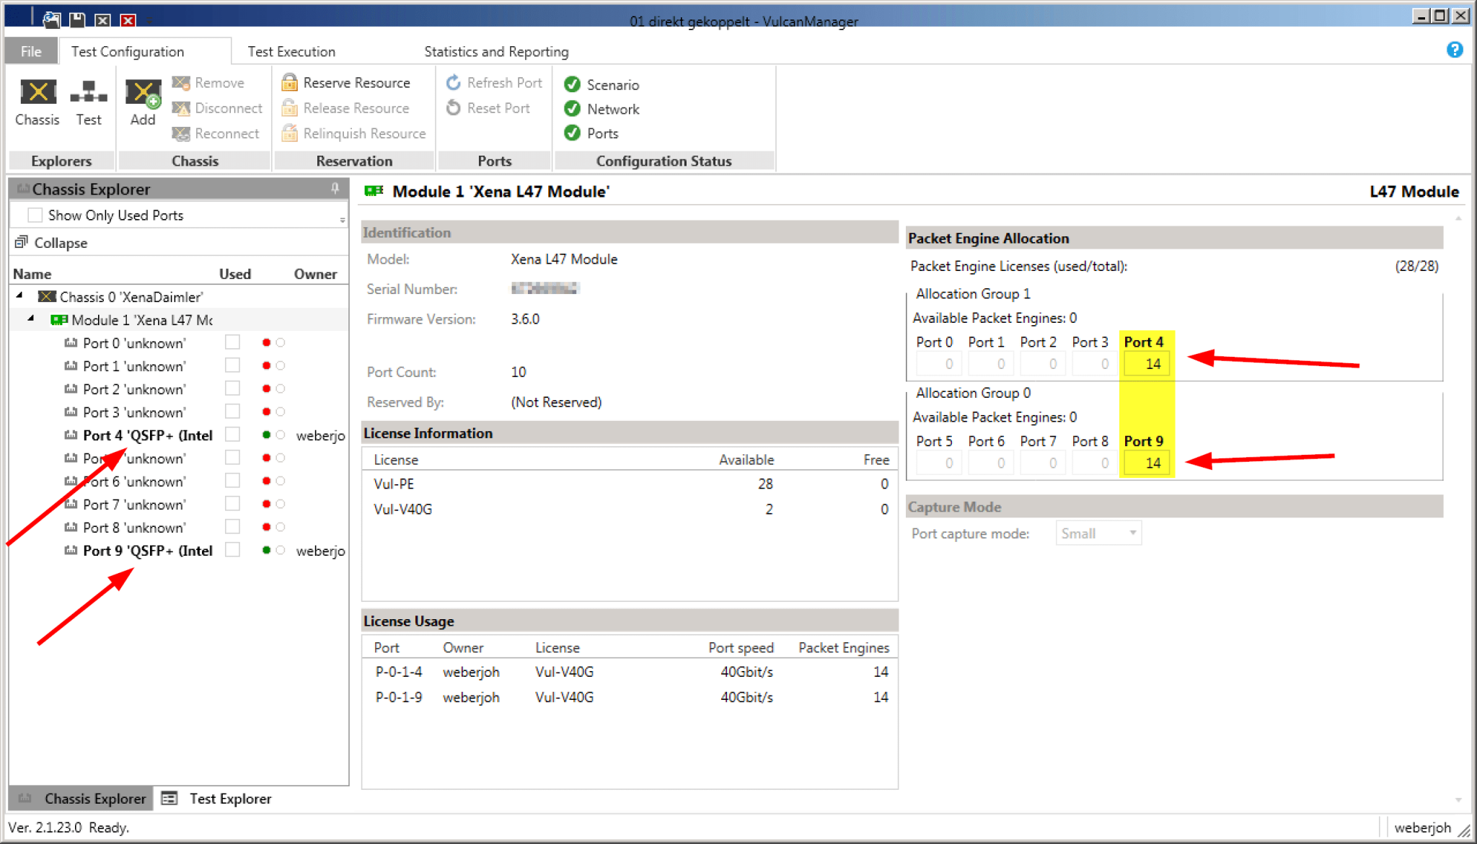Toggle Show Only Used Ports checkbox

pyautogui.click(x=35, y=215)
